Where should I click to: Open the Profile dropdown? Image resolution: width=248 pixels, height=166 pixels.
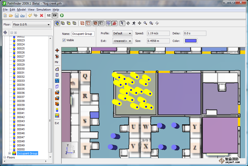pos(122,33)
